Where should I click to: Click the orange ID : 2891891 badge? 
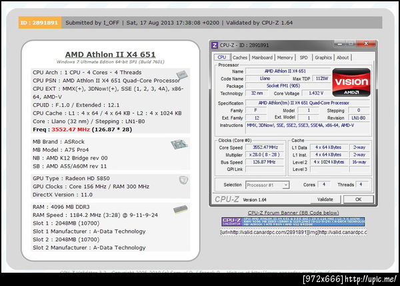(40, 23)
